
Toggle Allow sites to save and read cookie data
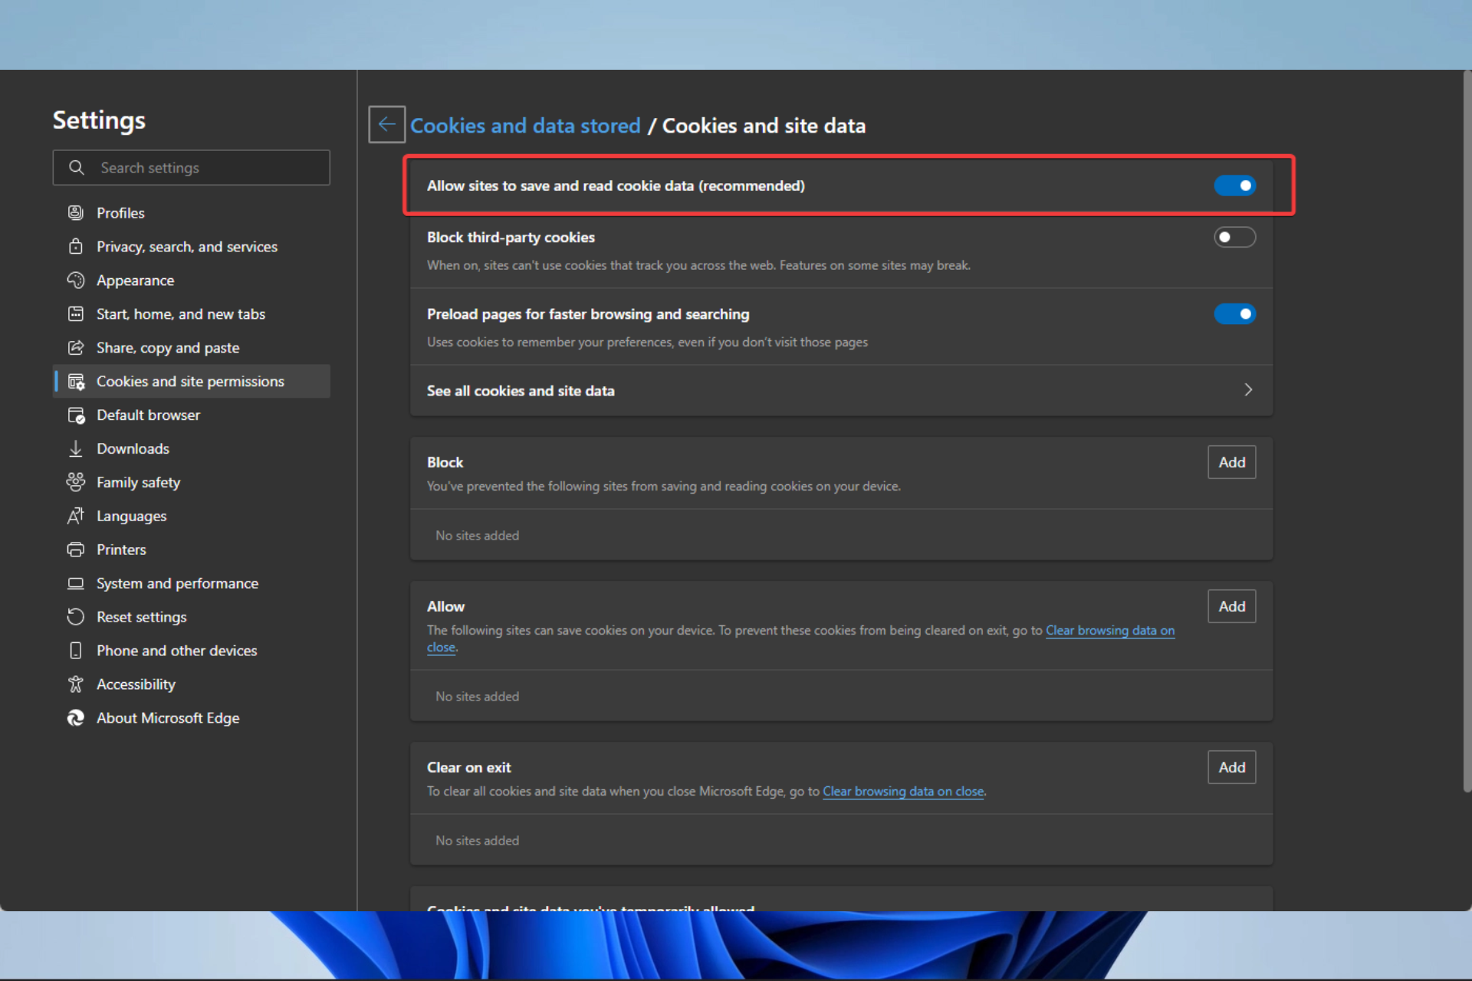1237,185
